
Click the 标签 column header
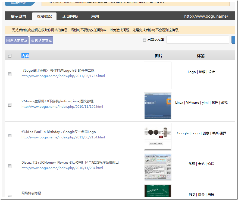(x=201, y=56)
